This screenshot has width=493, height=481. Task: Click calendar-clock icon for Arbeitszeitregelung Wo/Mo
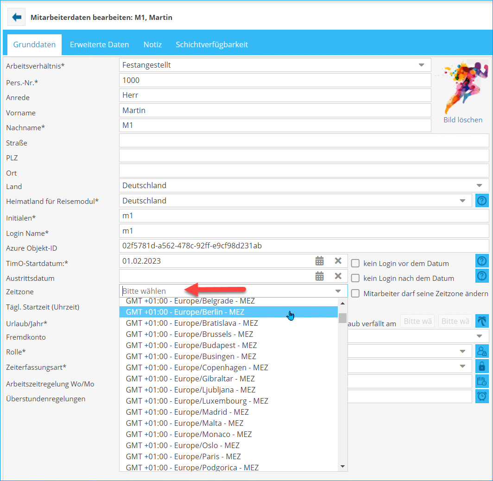pyautogui.click(x=482, y=381)
